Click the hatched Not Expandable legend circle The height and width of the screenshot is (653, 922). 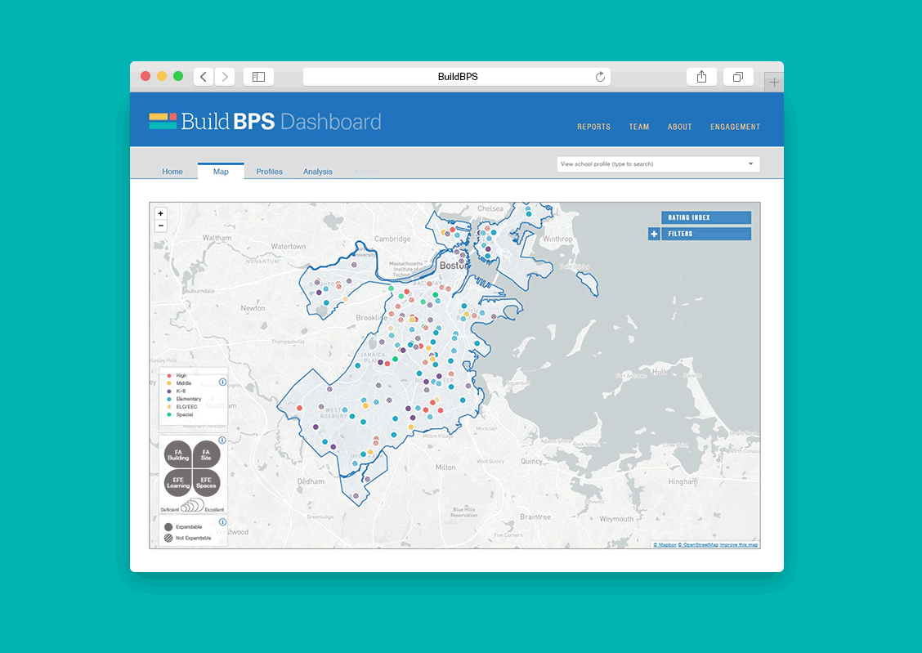tap(168, 538)
